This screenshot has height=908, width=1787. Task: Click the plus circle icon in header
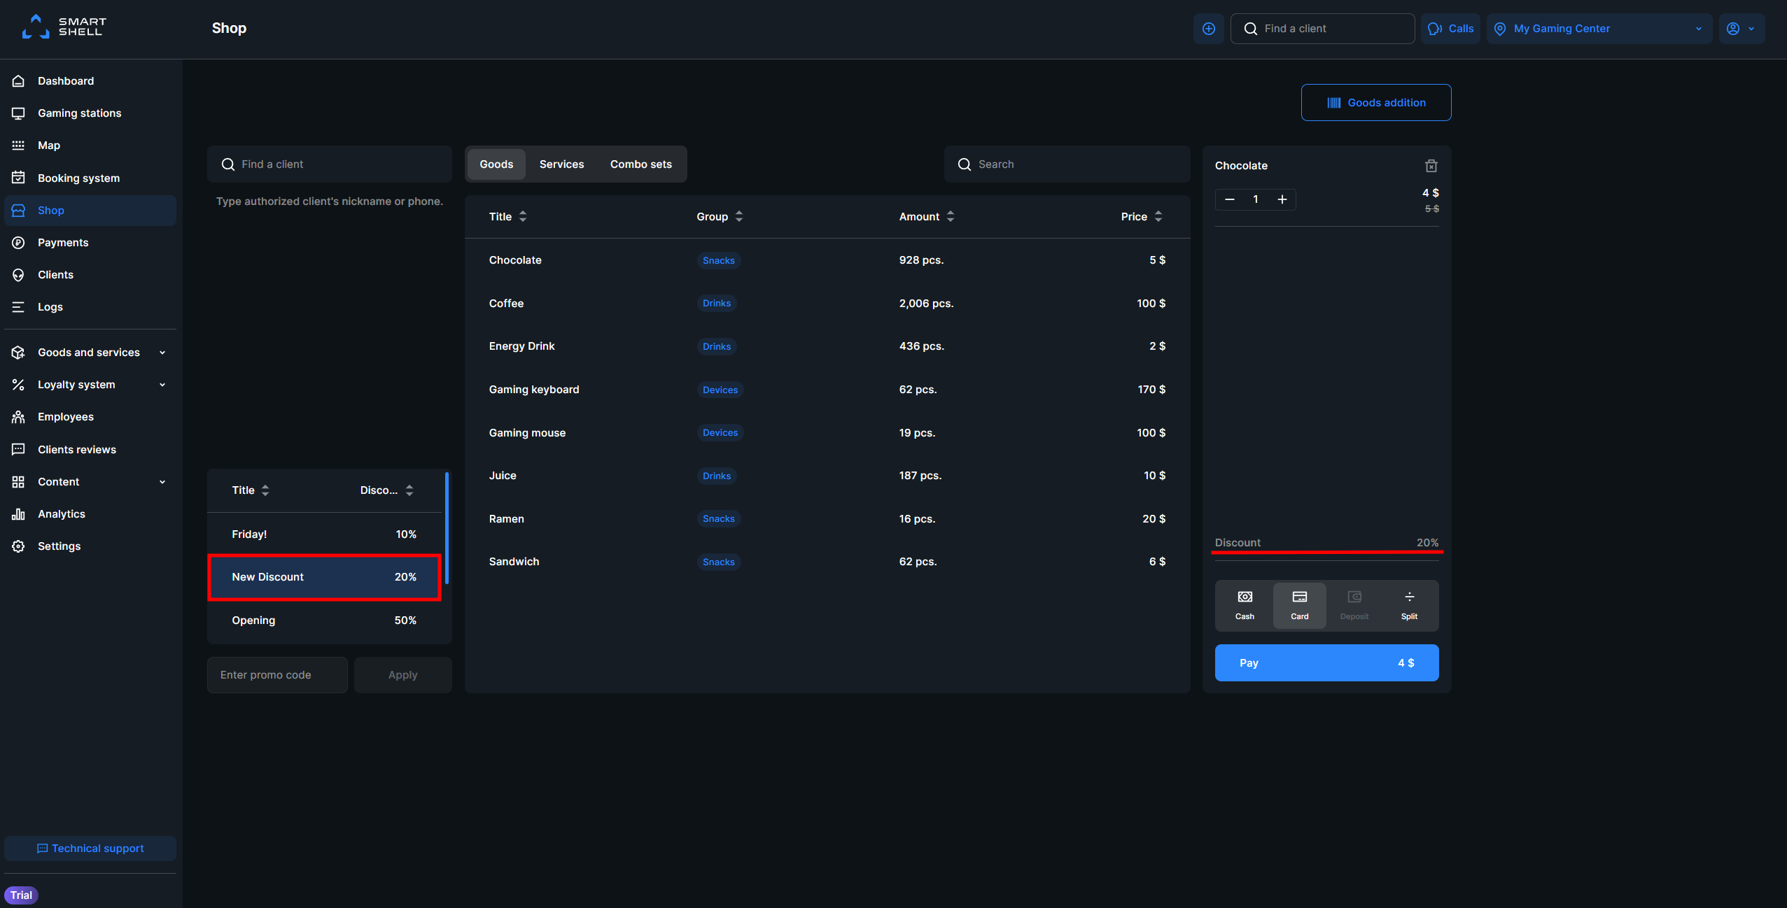[1208, 29]
